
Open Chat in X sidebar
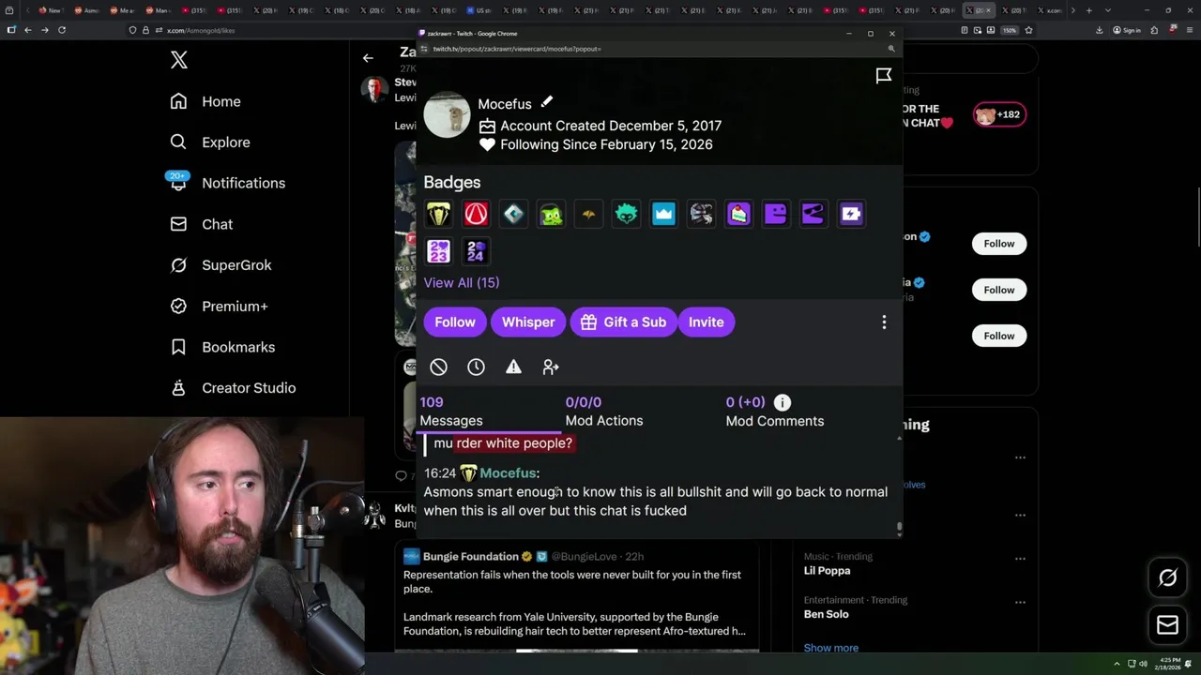(x=202, y=224)
